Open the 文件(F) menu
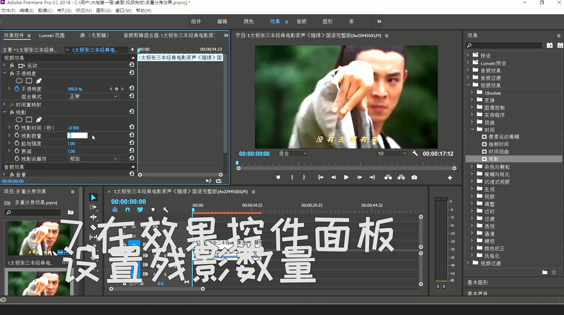Image resolution: width=564 pixels, height=315 pixels. pyautogui.click(x=8, y=11)
